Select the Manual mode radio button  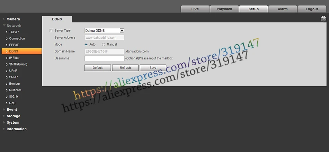tap(103, 44)
